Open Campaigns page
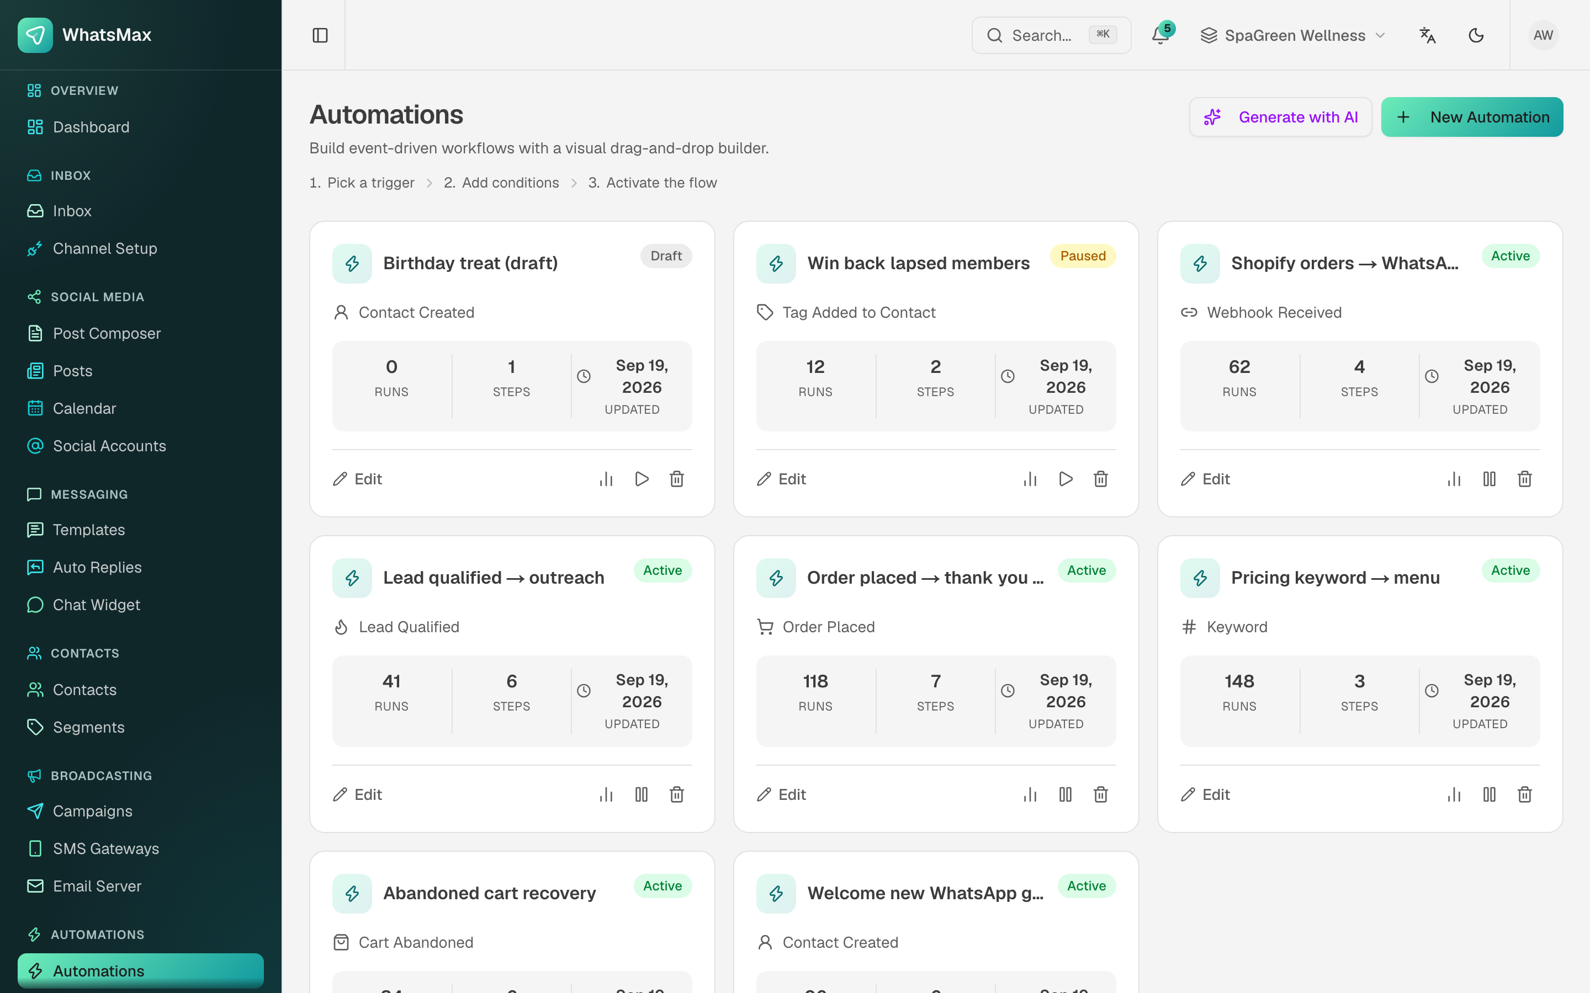This screenshot has width=1590, height=993. tap(141, 810)
